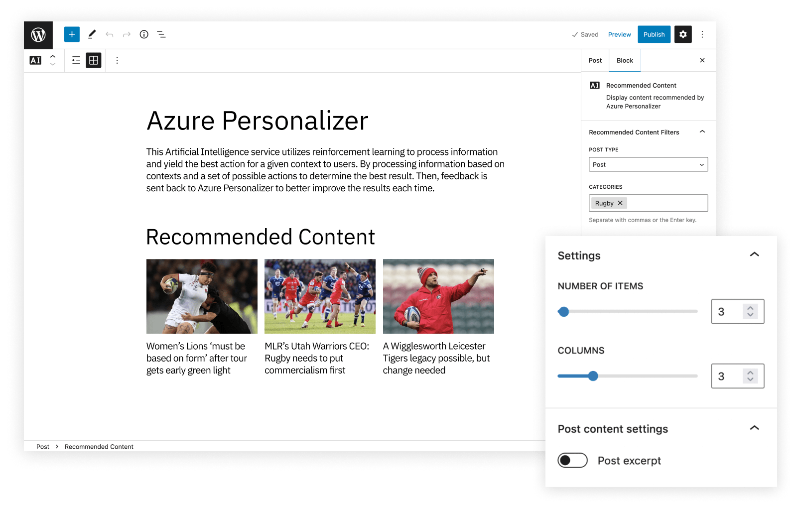Collapse the Post content settings panel
The image size is (797, 505).
[754, 428]
